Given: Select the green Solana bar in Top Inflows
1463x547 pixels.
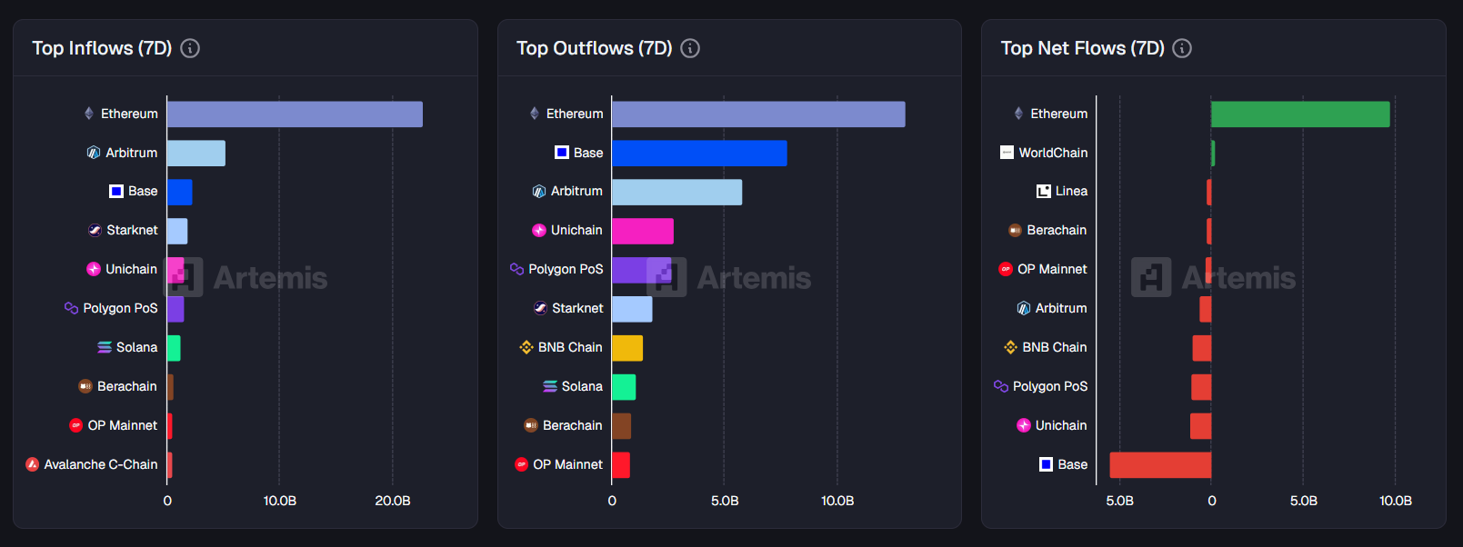Looking at the screenshot, I should coord(174,348).
